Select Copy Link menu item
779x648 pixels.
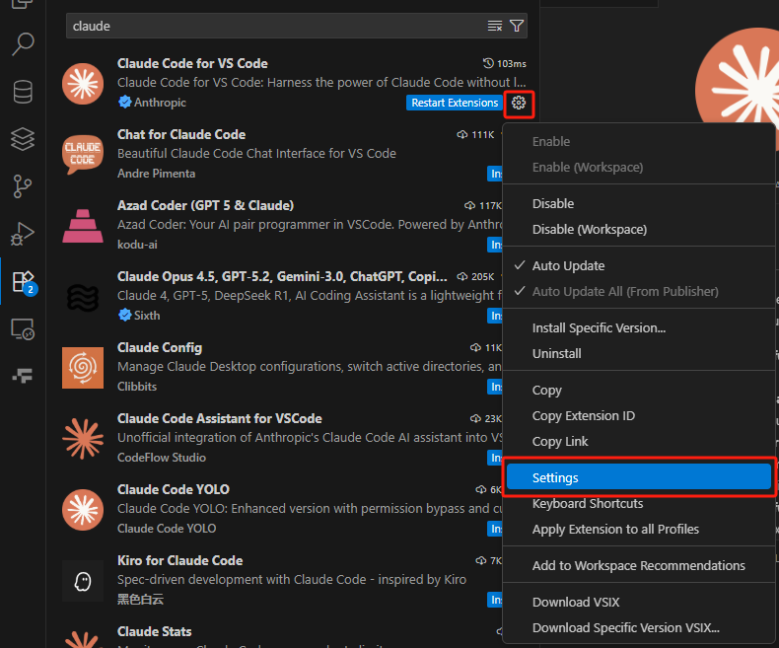[639, 441]
